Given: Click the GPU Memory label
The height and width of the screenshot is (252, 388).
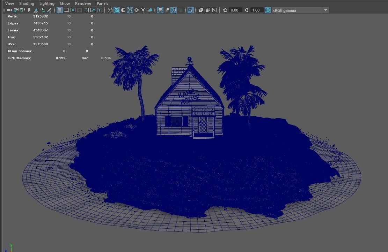Looking at the screenshot, I should tap(19, 58).
